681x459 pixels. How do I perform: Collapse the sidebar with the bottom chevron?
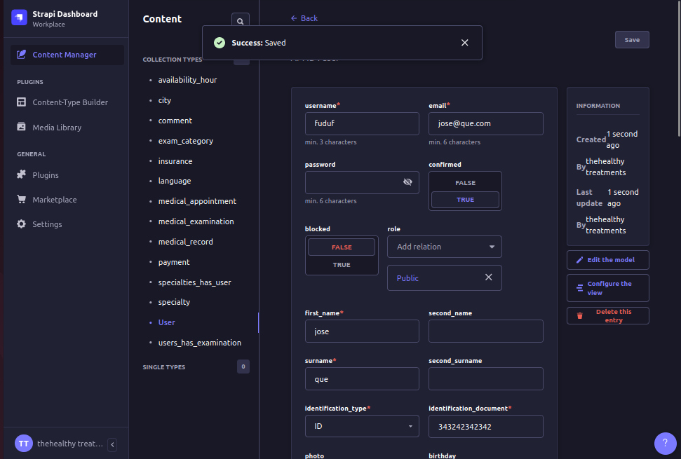(x=112, y=444)
